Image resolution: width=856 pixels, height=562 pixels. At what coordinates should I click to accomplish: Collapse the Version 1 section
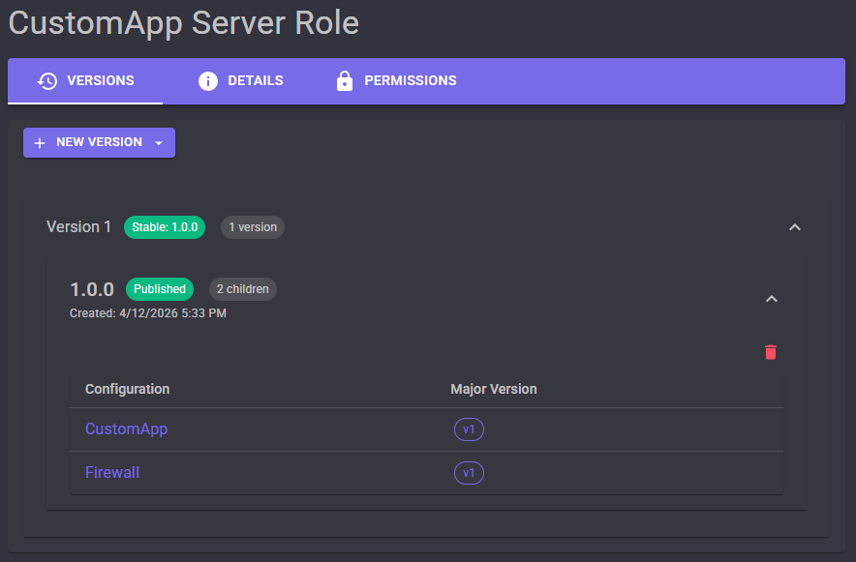coord(795,226)
